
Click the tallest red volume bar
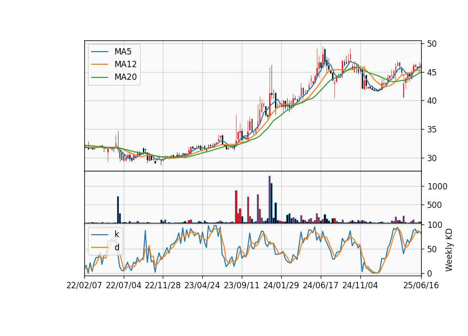[270, 200]
